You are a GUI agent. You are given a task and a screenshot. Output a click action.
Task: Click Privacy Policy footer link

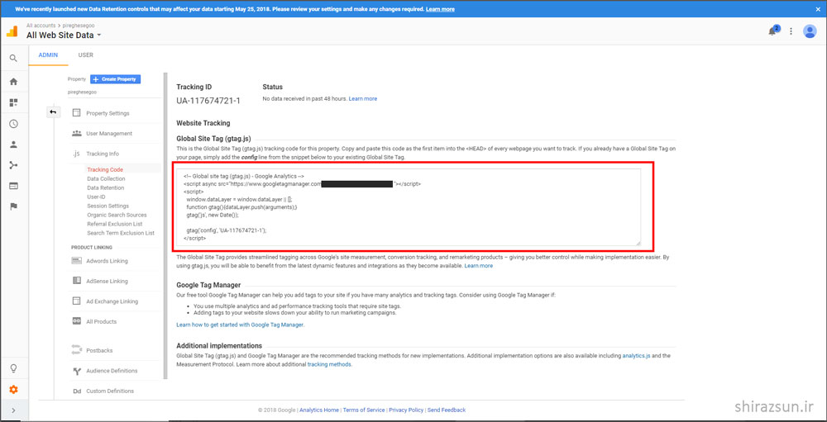click(406, 410)
